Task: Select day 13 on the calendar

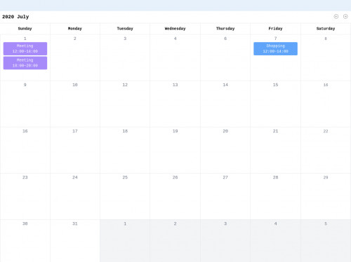Action: (x=175, y=104)
